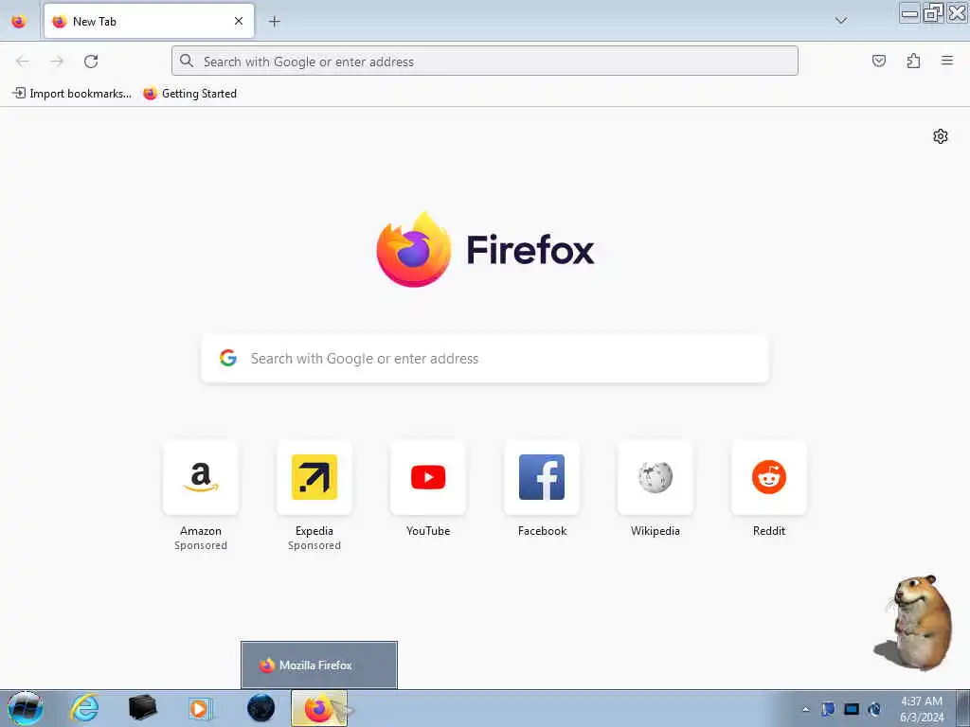Image resolution: width=970 pixels, height=727 pixels.
Task: Open the Windows Start button
Action: 26,708
